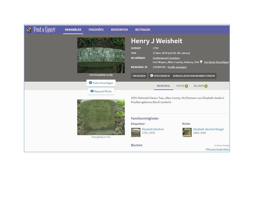Screen dimensions: 266x199
Task: Click Vorschlagen von Bearbeitungen button
Action: point(194,76)
